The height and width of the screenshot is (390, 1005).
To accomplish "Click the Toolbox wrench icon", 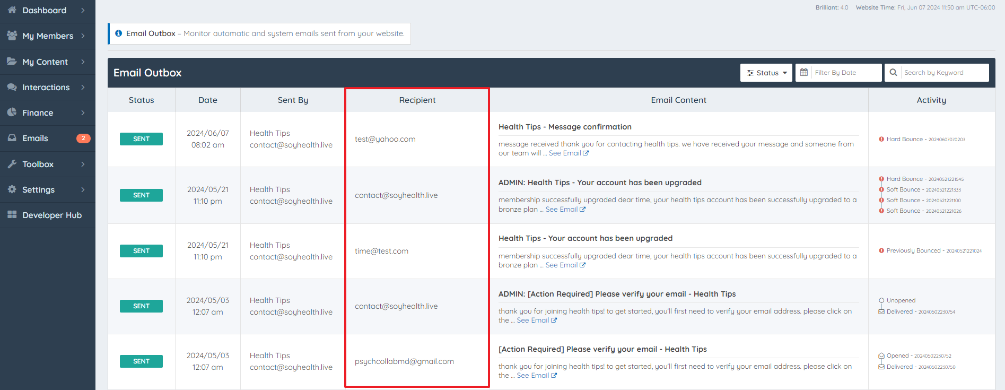I will pyautogui.click(x=12, y=164).
